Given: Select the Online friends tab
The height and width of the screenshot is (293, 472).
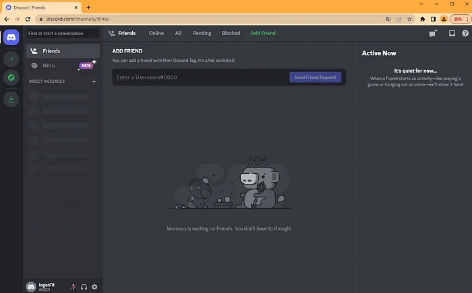Looking at the screenshot, I should pos(156,33).
